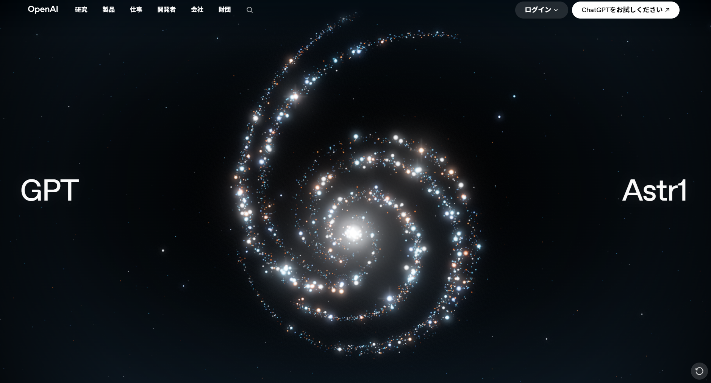The width and height of the screenshot is (711, 383).
Task: Expand the ログイン dropdown
Action: click(x=541, y=10)
